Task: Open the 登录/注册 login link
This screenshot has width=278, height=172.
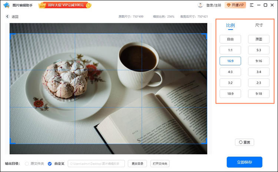Action: point(214,5)
